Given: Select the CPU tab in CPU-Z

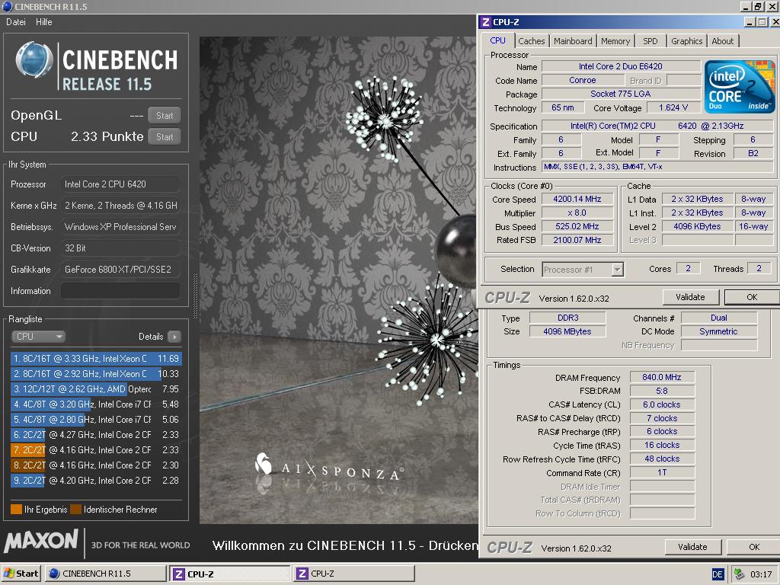Looking at the screenshot, I should (x=497, y=41).
